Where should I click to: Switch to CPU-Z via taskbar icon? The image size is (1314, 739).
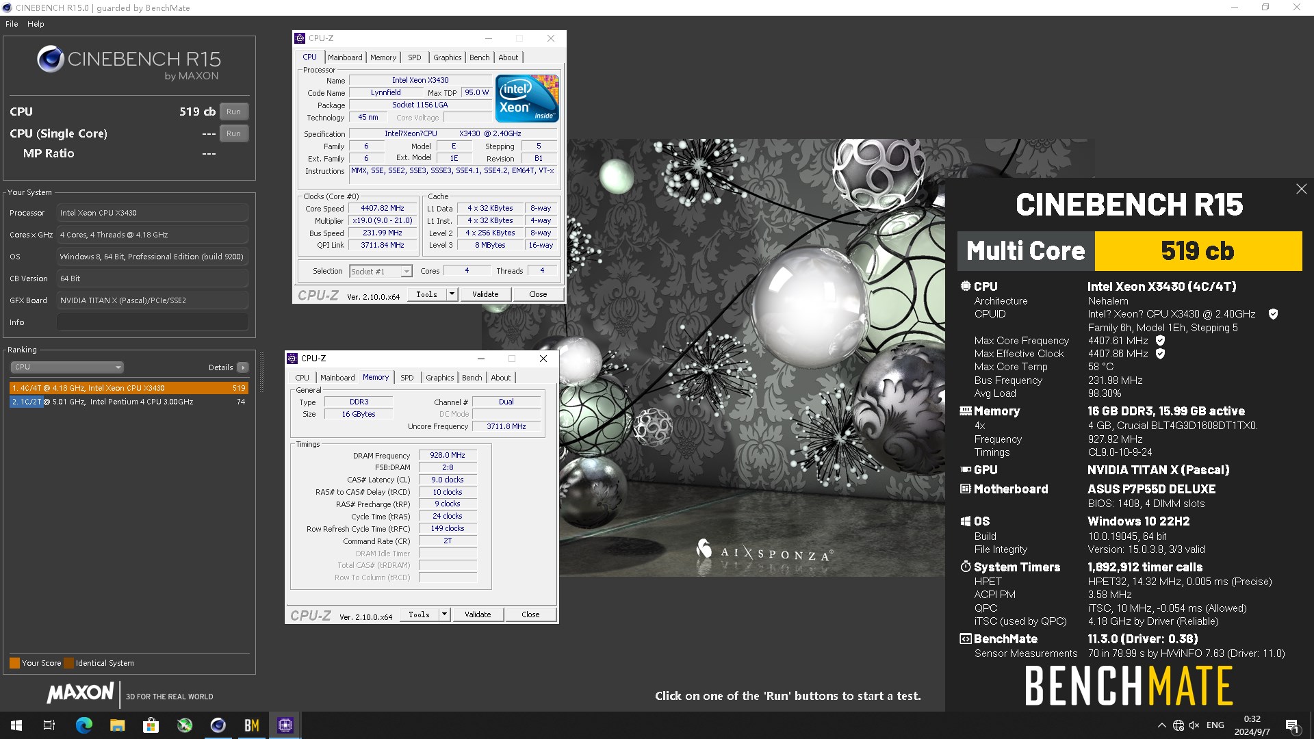click(285, 725)
